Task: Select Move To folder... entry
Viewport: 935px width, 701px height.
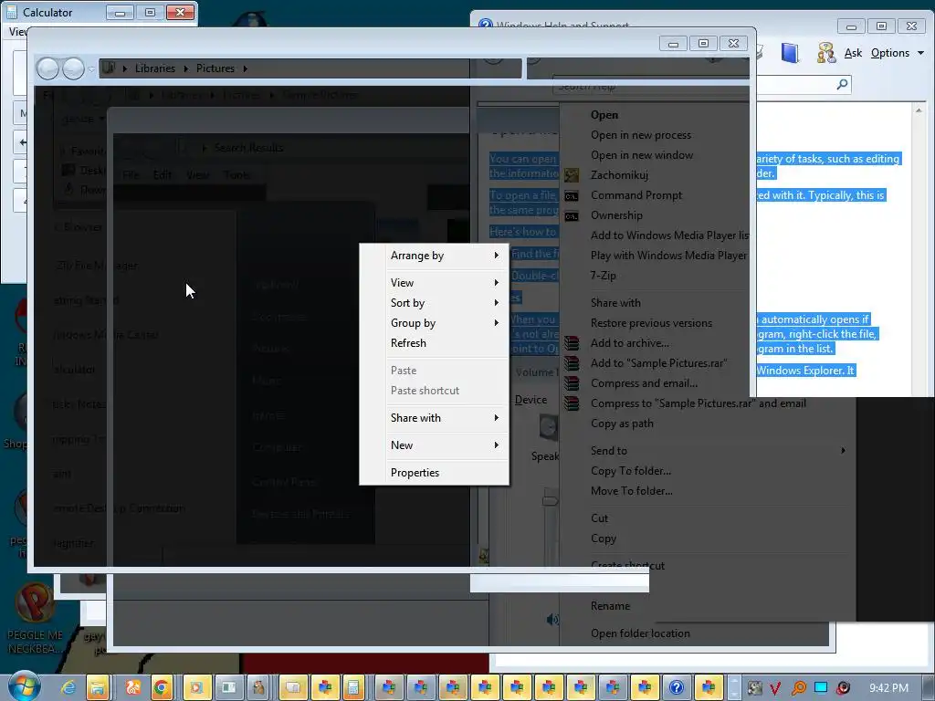Action: [x=632, y=491]
